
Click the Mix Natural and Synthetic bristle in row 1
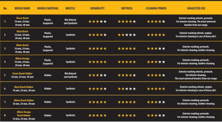pos(70,22)
